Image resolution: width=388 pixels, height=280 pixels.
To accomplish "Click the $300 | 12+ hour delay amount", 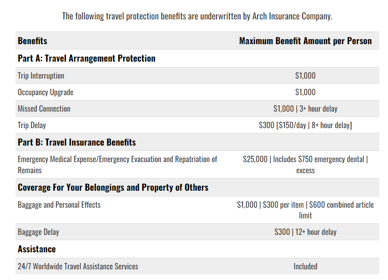I will (x=306, y=232).
